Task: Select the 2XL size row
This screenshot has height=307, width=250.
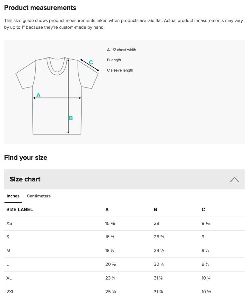Action: (10, 292)
